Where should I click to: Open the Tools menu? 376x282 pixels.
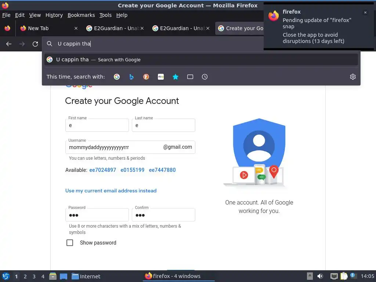[105, 15]
